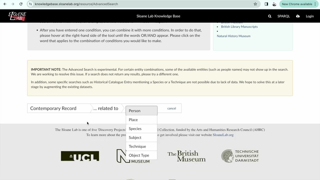Select Person from the dropdown list
The height and width of the screenshot is (180, 320).
pyautogui.click(x=141, y=111)
